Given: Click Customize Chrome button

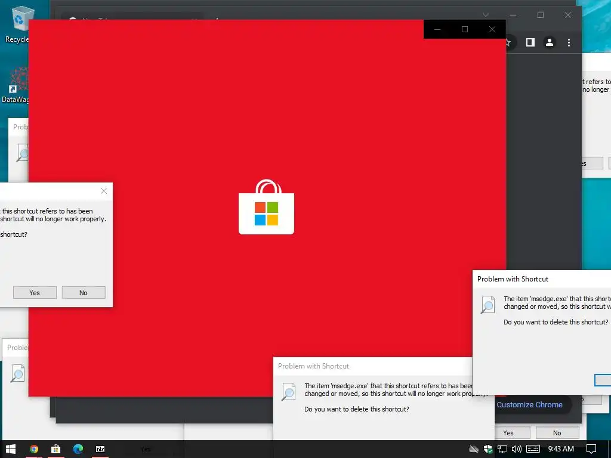Looking at the screenshot, I should (530, 405).
